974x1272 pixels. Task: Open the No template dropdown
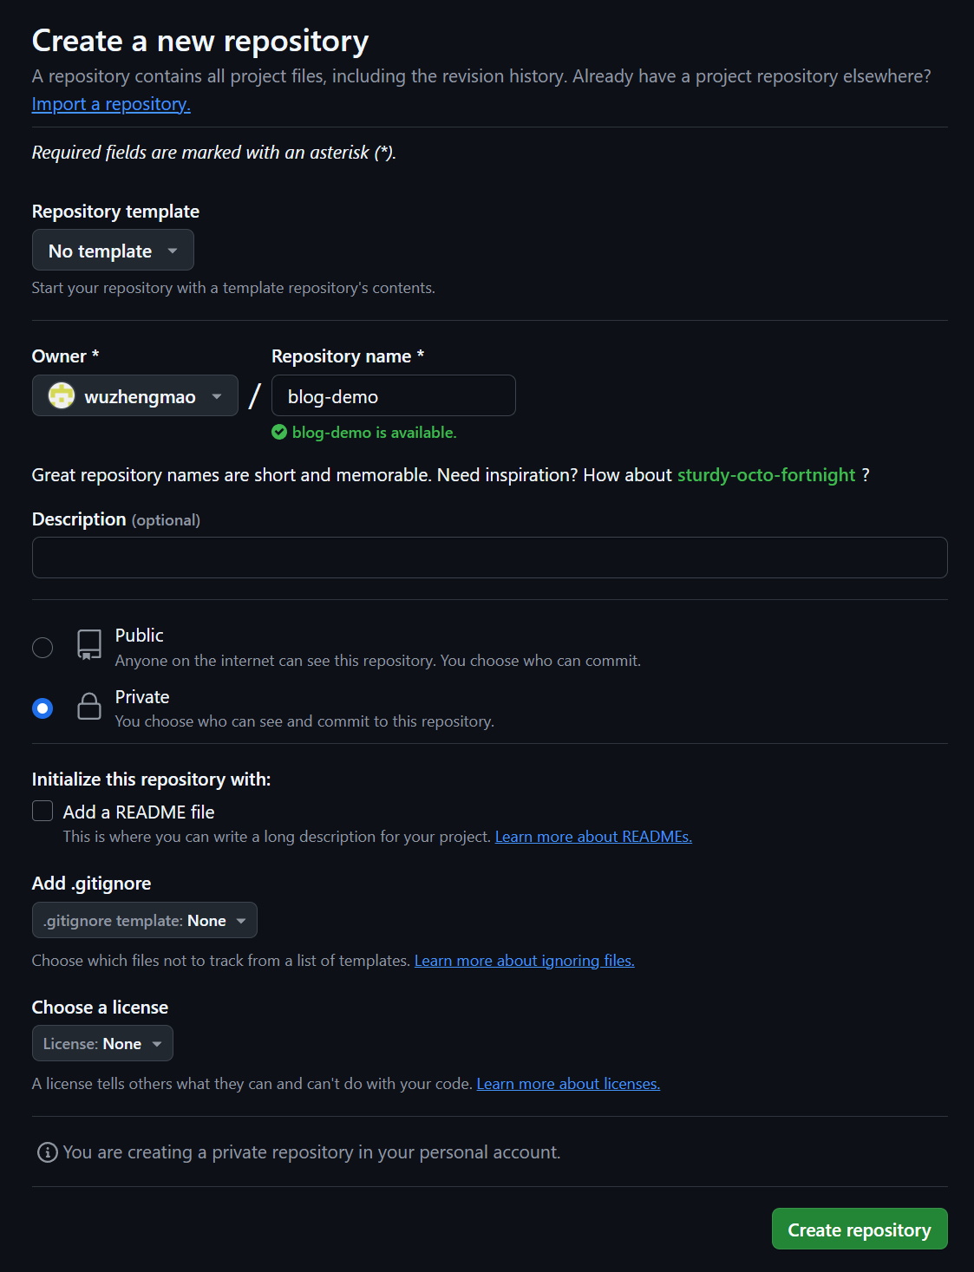[x=113, y=251]
